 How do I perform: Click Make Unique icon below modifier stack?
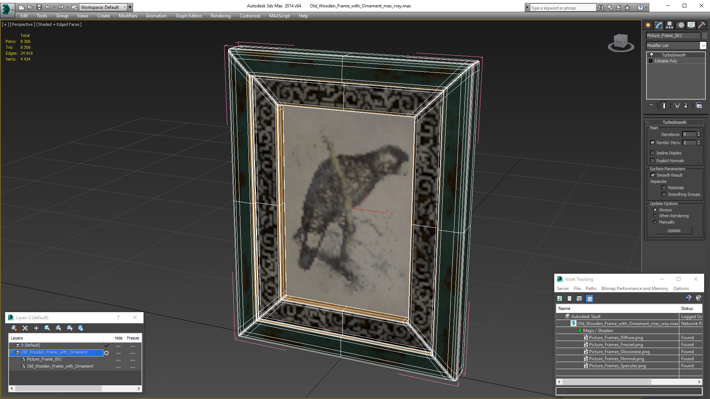point(677,106)
